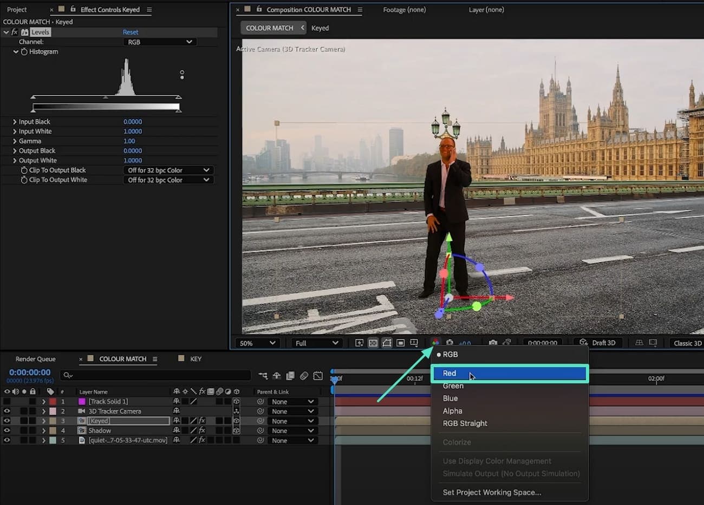
Task: Click the parent pick whip for Shadow layer
Action: coord(260,431)
